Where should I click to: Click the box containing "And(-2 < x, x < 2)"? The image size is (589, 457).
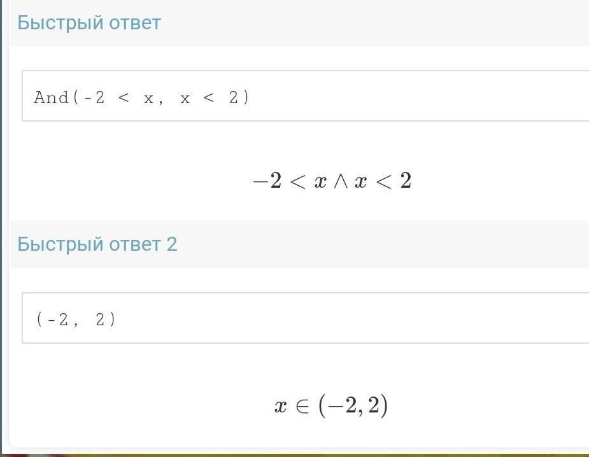(x=306, y=96)
